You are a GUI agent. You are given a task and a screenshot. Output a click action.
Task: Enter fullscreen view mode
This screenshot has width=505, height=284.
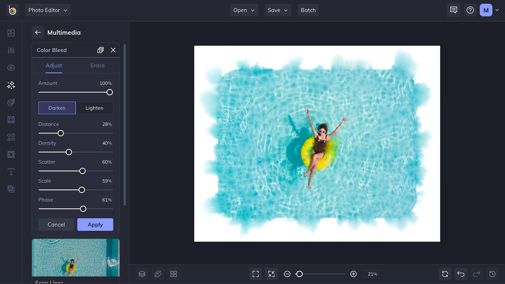255,274
